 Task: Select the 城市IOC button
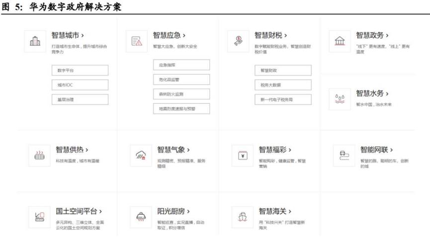[80, 85]
